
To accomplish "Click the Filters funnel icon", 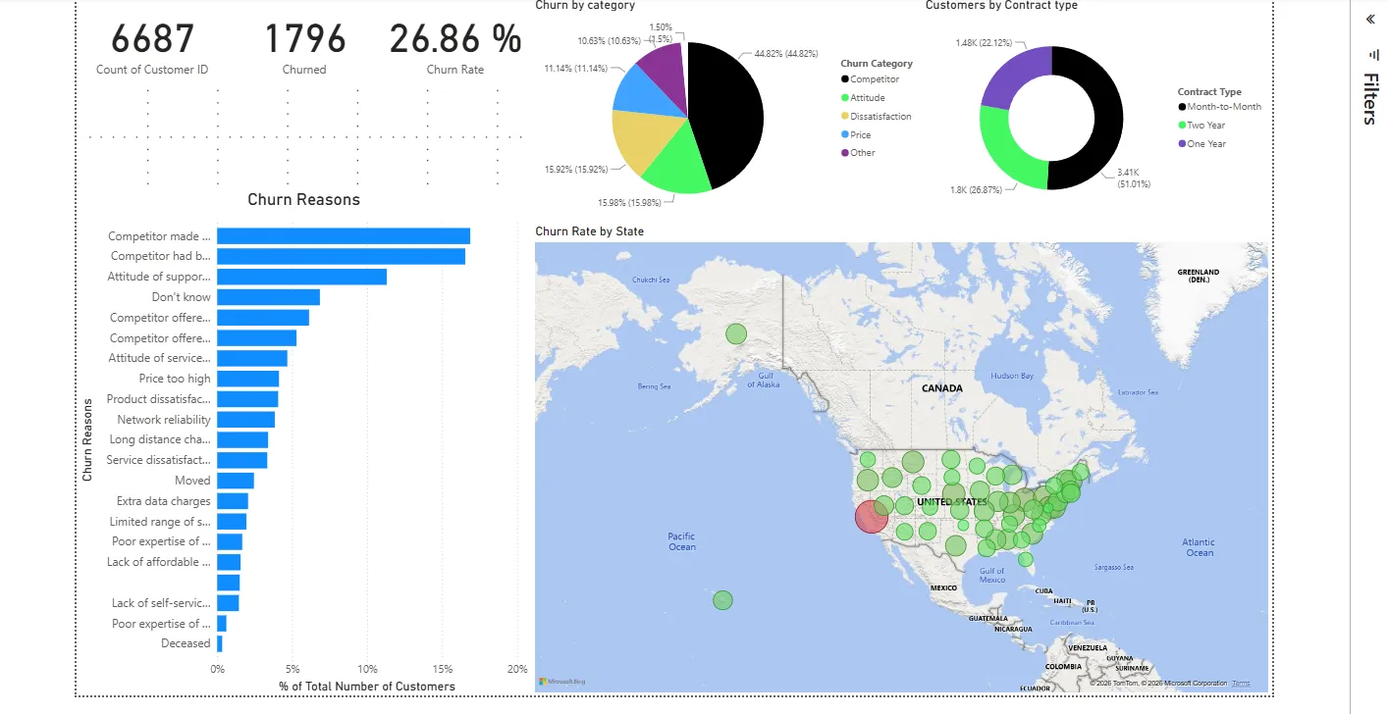I will [x=1370, y=55].
